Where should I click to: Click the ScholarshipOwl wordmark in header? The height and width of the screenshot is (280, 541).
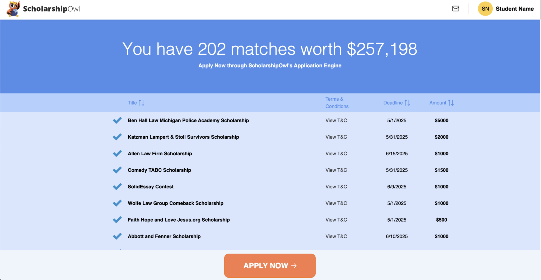(x=51, y=8)
